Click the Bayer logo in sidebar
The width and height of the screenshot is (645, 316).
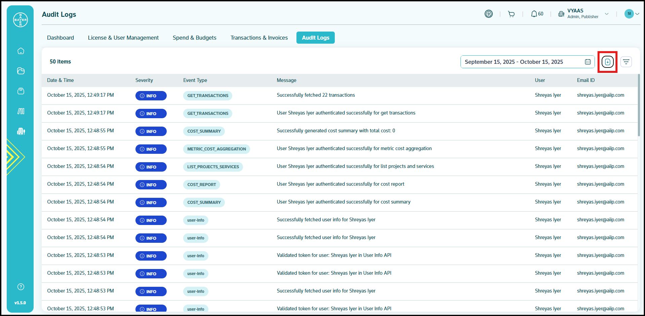[x=21, y=20]
